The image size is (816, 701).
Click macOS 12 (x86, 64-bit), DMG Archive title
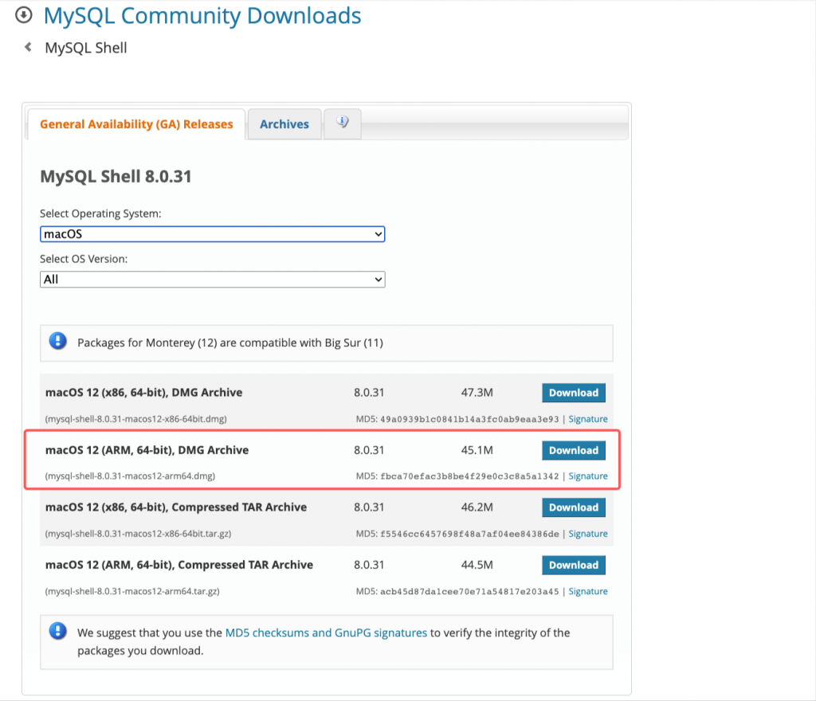[143, 393]
